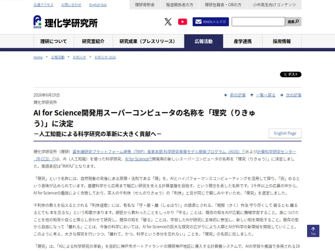Click the subtitle 人工知能による科学研究の革新に大きく貢献へ
The width and height of the screenshot is (335, 251).
(x=98, y=134)
